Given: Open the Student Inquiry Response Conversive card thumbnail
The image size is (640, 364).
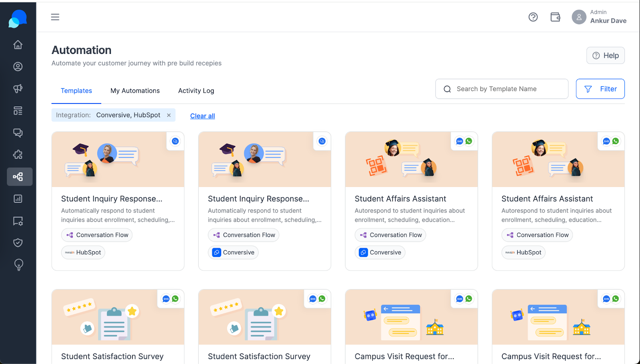Looking at the screenshot, I should tap(265, 159).
